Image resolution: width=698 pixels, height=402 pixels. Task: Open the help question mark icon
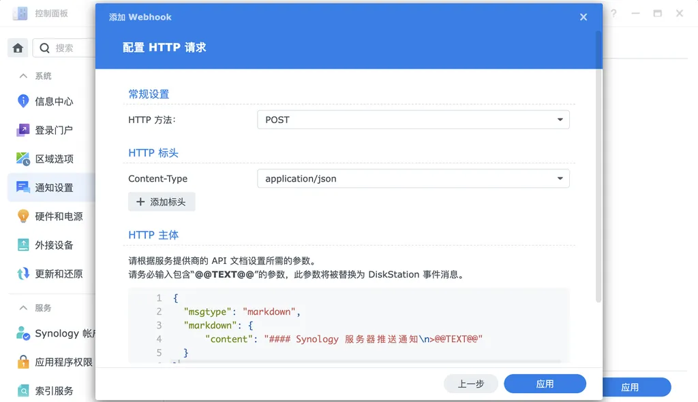click(x=612, y=13)
